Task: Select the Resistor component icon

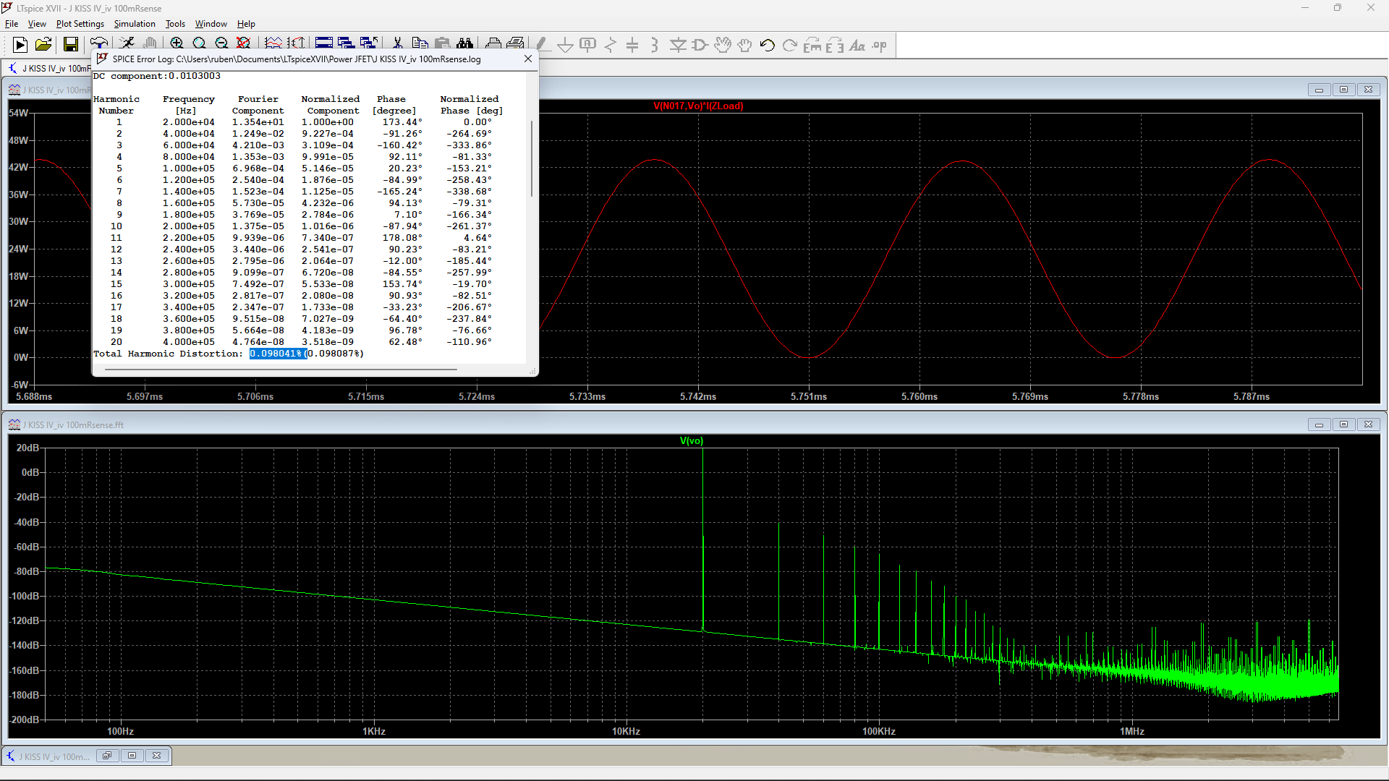Action: click(x=610, y=45)
